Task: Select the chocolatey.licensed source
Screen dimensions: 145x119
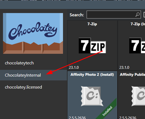Action: click(23, 87)
